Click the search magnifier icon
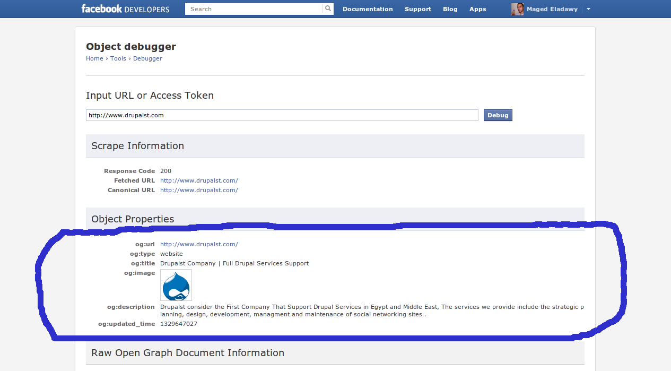The height and width of the screenshot is (371, 671). point(328,8)
